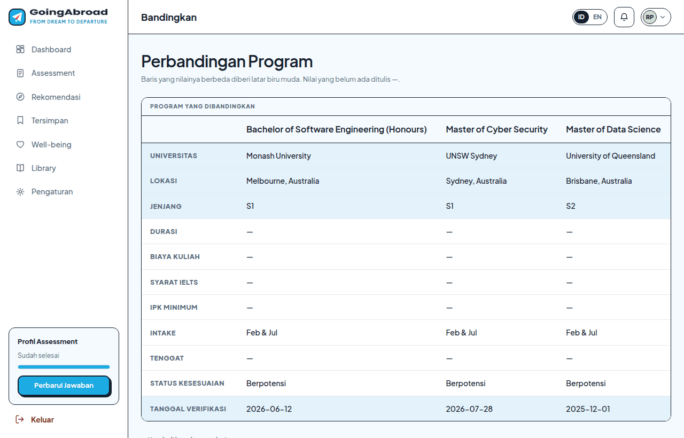This screenshot has height=438, width=684.
Task: Click the Brisbane, Australia cell
Action: pos(598,181)
